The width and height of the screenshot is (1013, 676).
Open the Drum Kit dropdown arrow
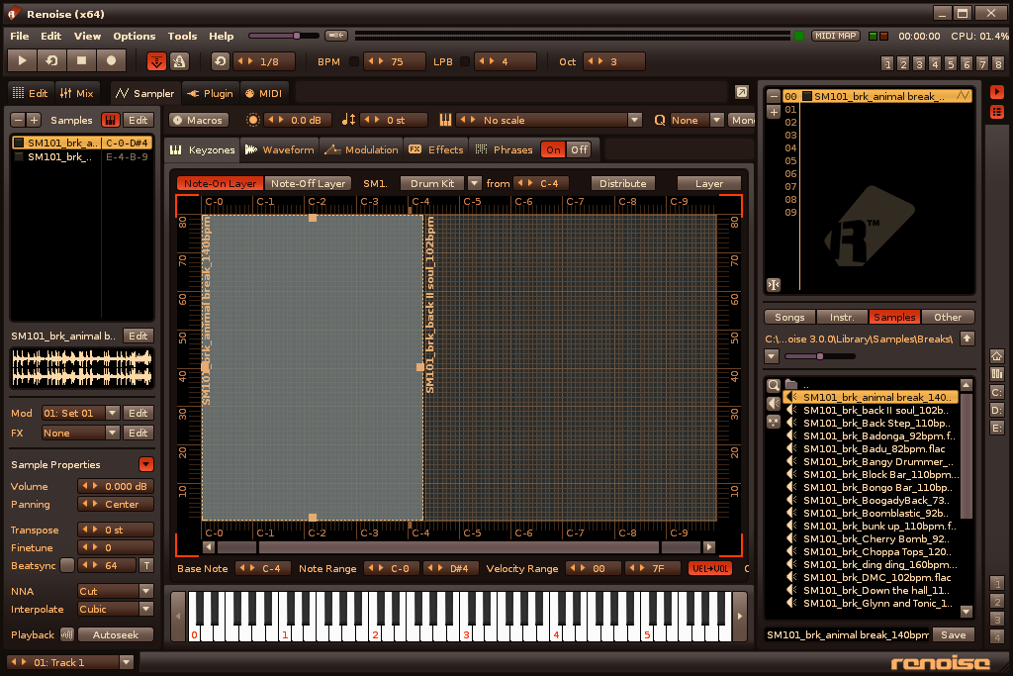tap(474, 183)
